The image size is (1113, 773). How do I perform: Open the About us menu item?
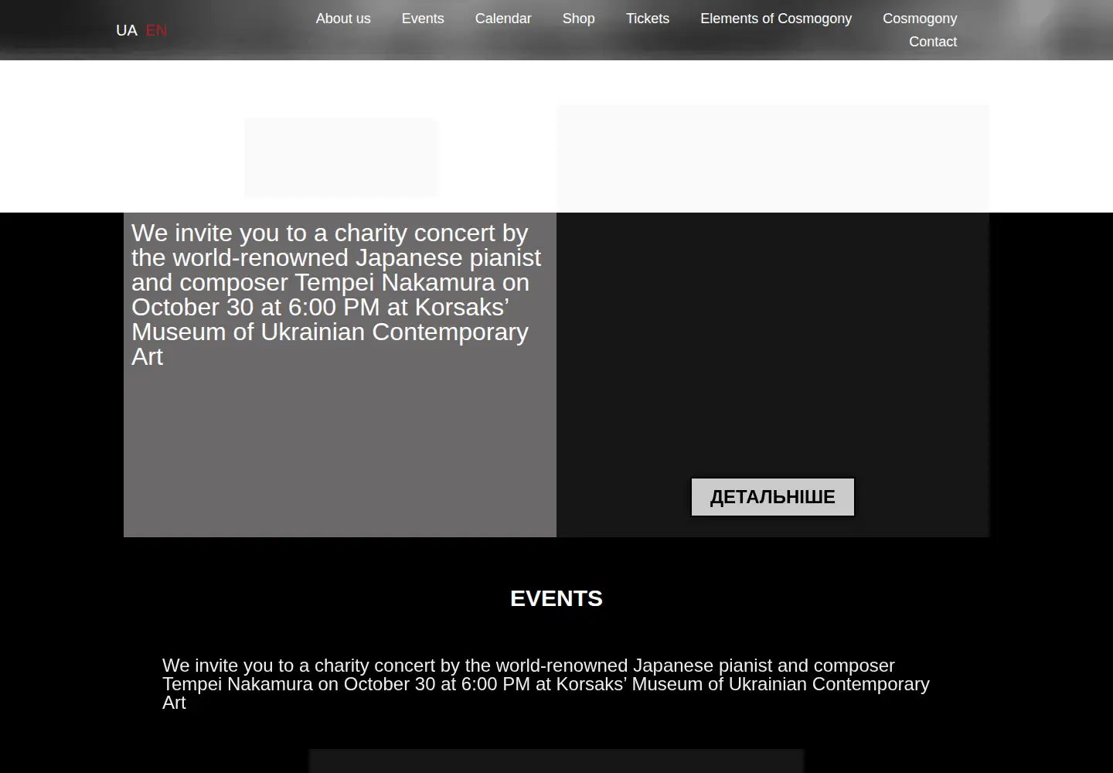[343, 19]
